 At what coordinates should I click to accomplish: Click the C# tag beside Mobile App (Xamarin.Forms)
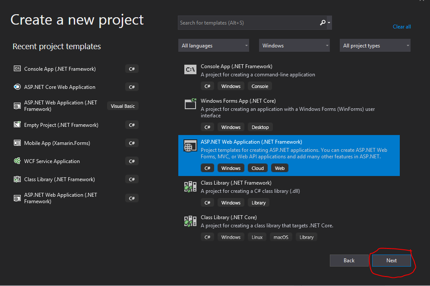[132, 143]
